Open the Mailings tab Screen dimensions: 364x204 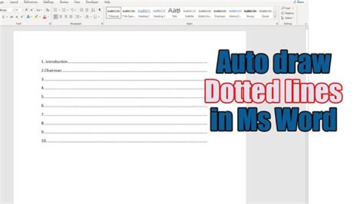(49, 2)
